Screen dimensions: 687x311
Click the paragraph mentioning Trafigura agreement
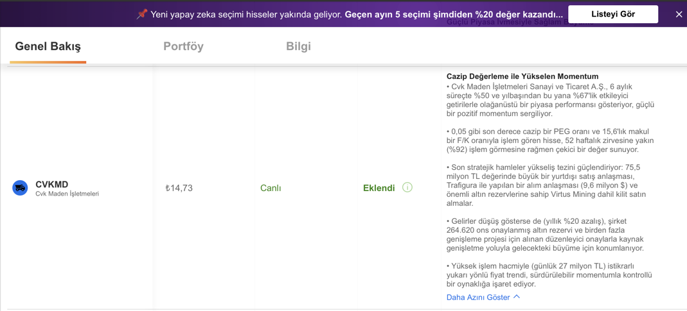(550, 185)
